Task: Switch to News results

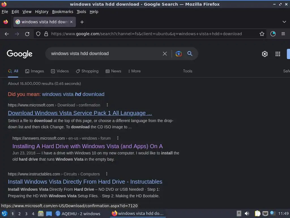Action: point(113,71)
